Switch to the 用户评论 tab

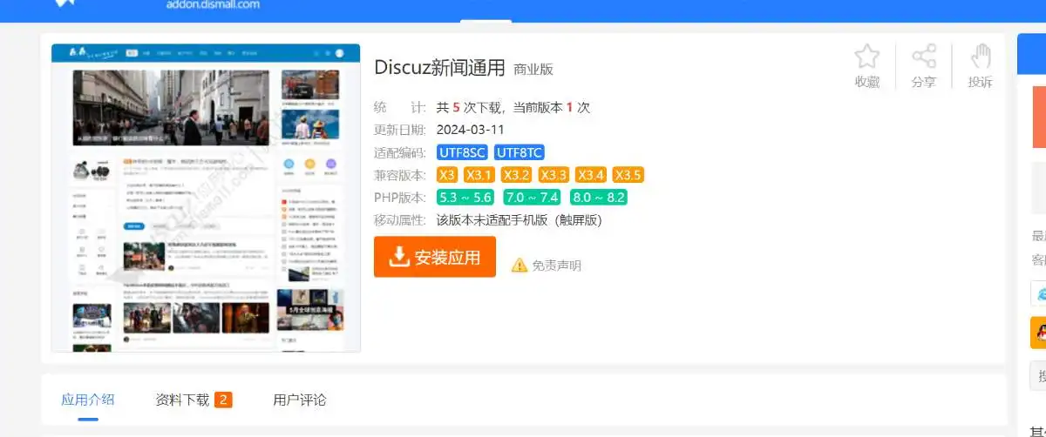pos(300,400)
